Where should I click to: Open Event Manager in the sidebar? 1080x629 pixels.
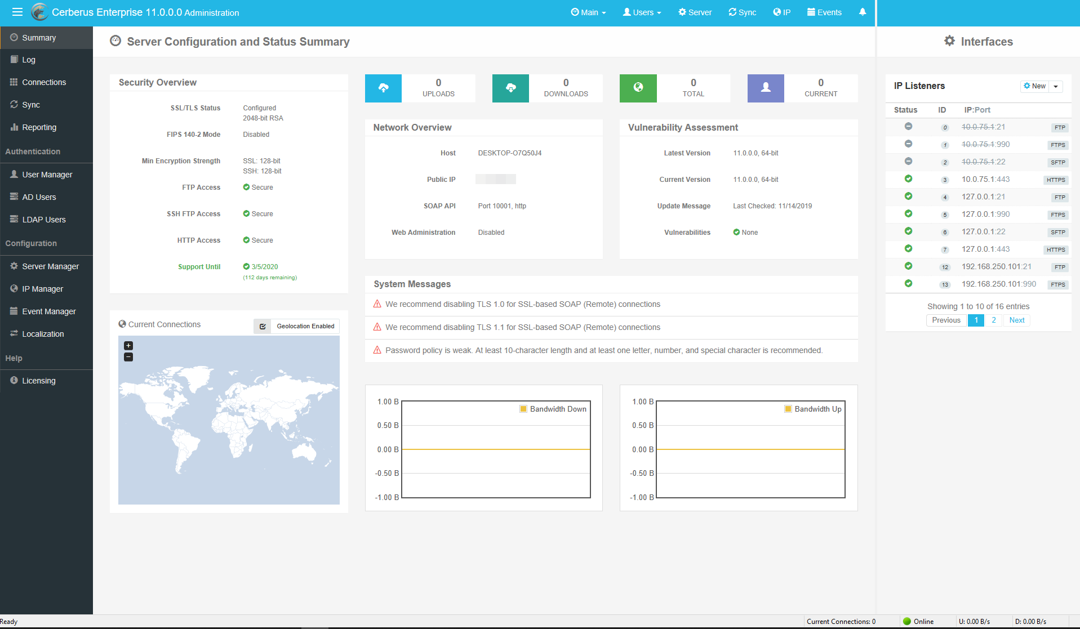click(46, 311)
